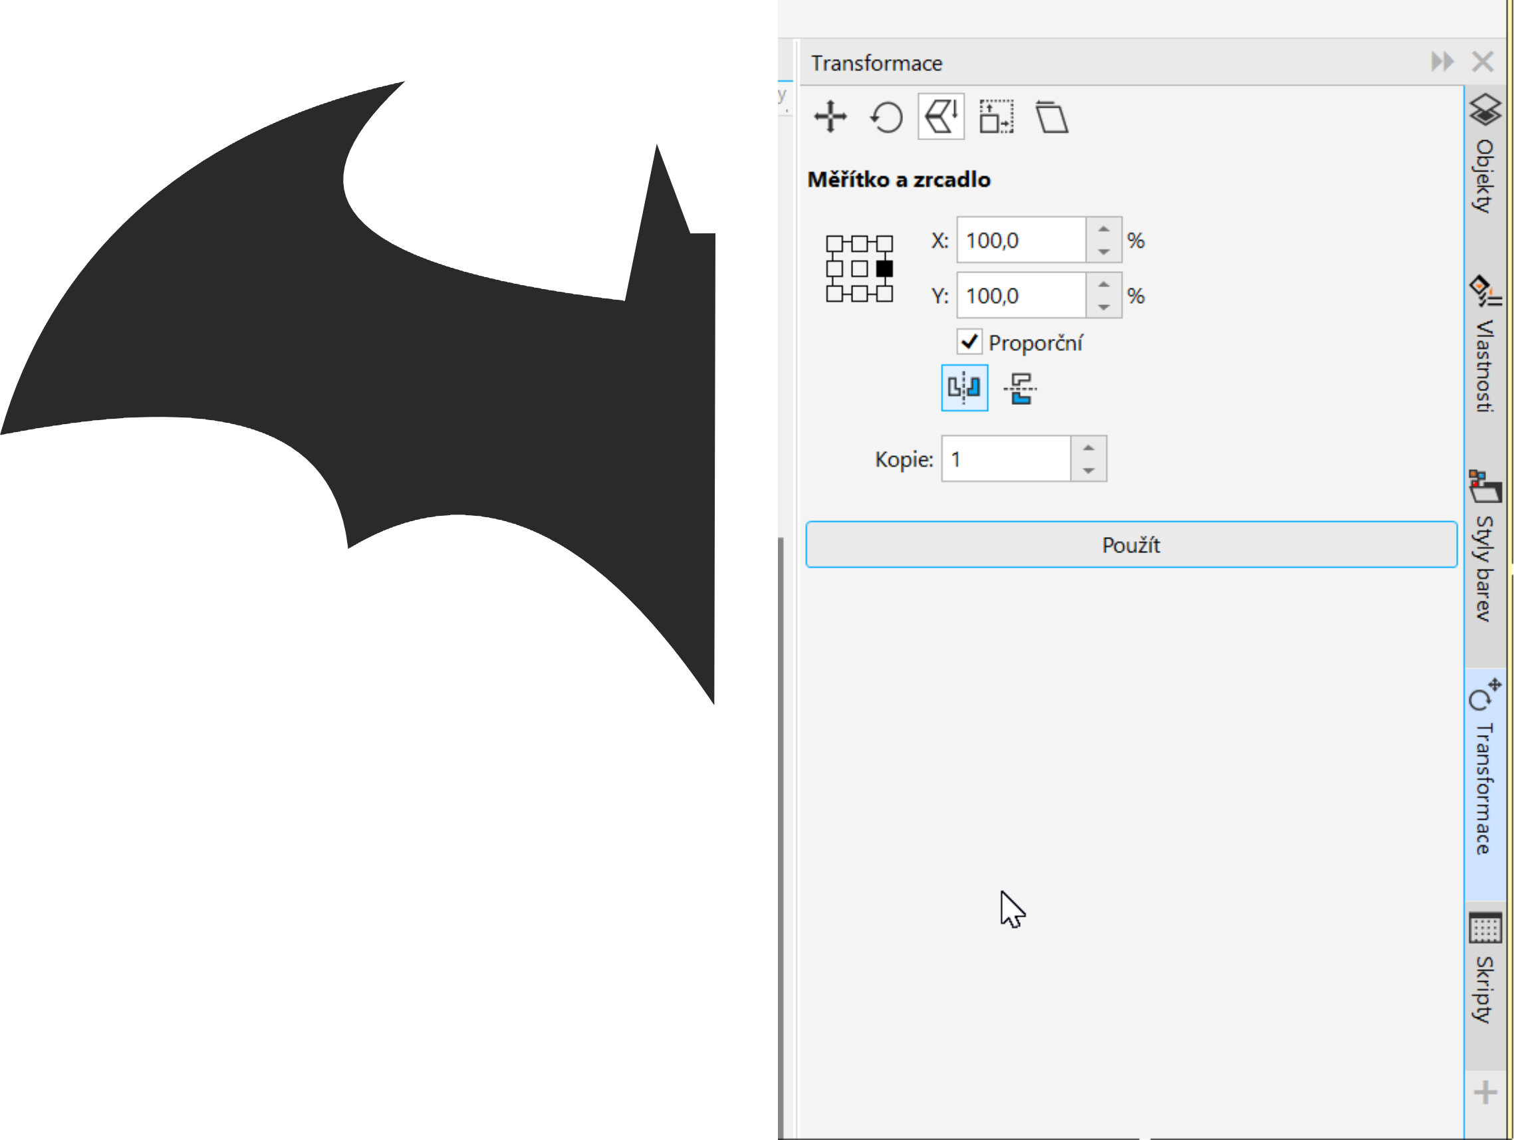Select the Skew transform icon
The width and height of the screenshot is (1514, 1140).
1051,117
